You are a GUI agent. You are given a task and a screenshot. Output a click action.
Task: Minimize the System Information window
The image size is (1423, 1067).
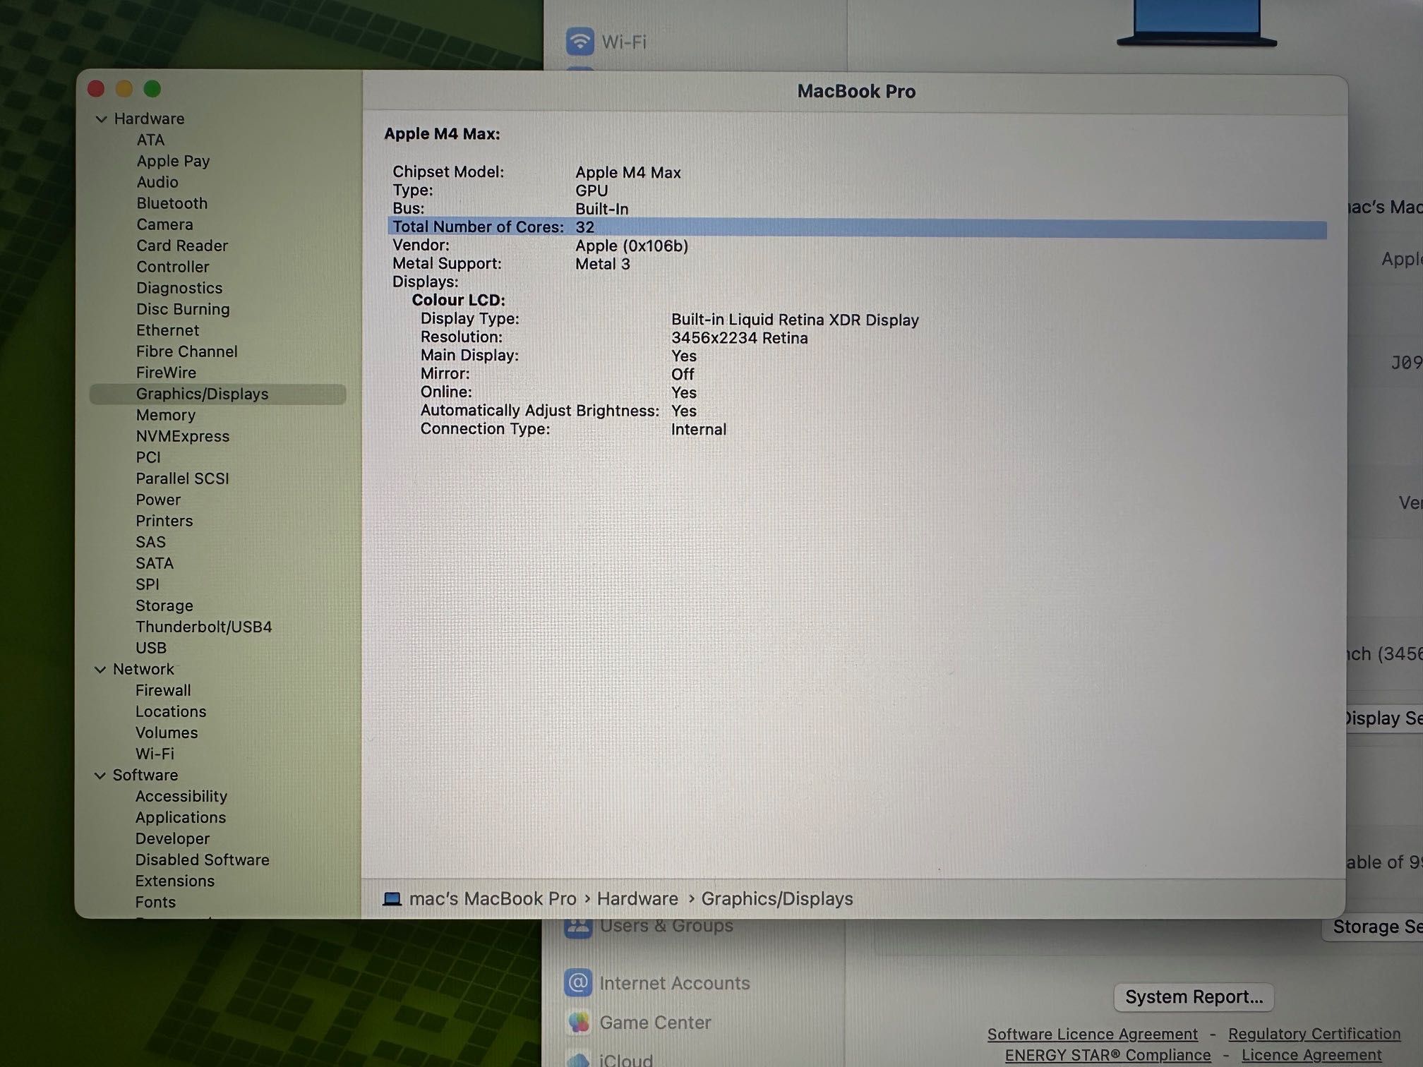pos(124,89)
